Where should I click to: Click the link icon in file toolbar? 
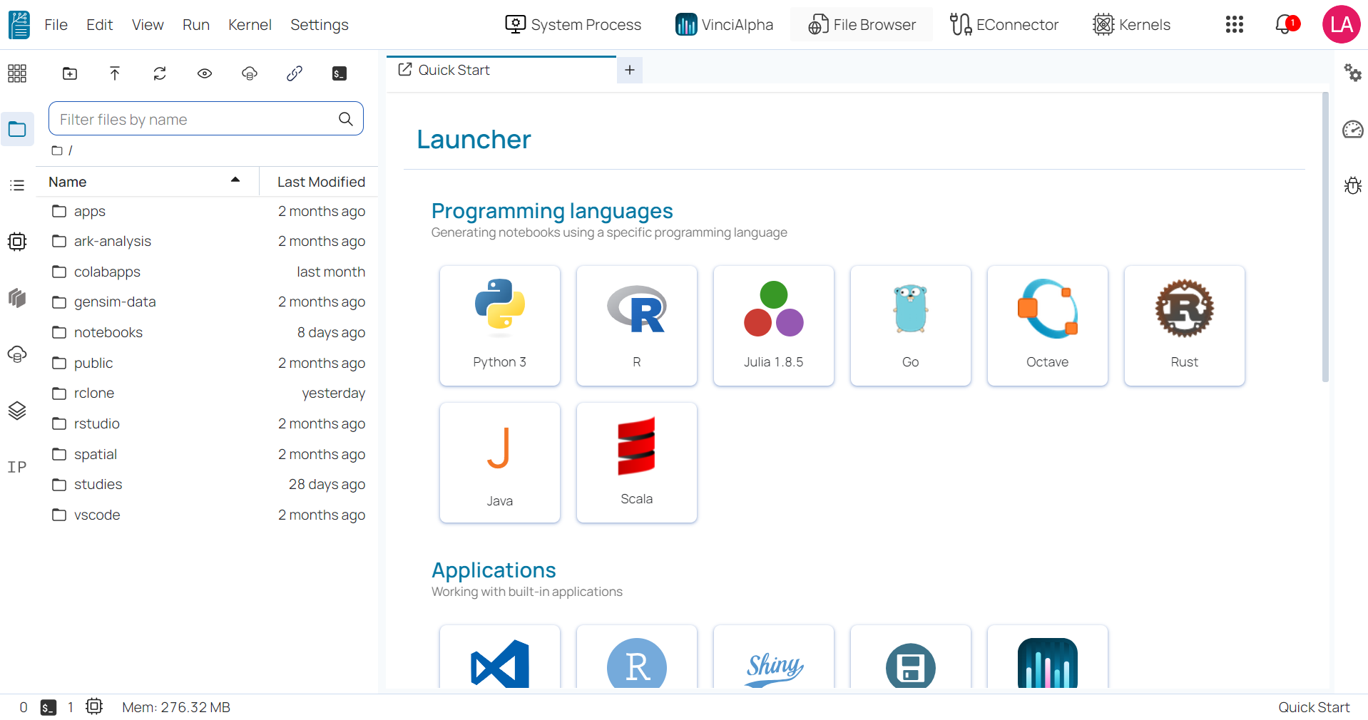click(295, 73)
